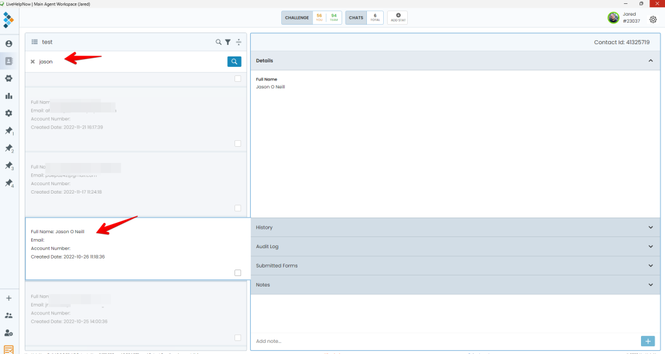This screenshot has height=354, width=665.
Task: Check the Jason O Neill contact checkbox
Action: pyautogui.click(x=238, y=273)
